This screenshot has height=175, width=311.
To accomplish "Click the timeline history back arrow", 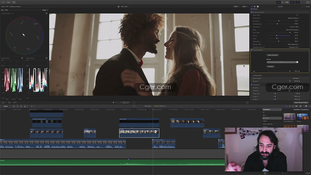I will (x=134, y=106).
